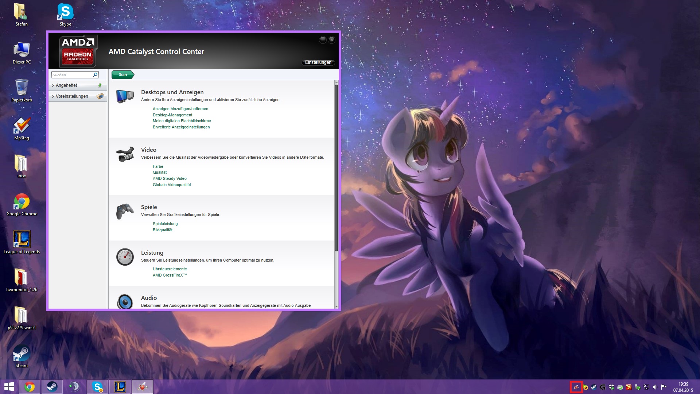Open the network tray icon
700x394 pixels.
[646, 387]
